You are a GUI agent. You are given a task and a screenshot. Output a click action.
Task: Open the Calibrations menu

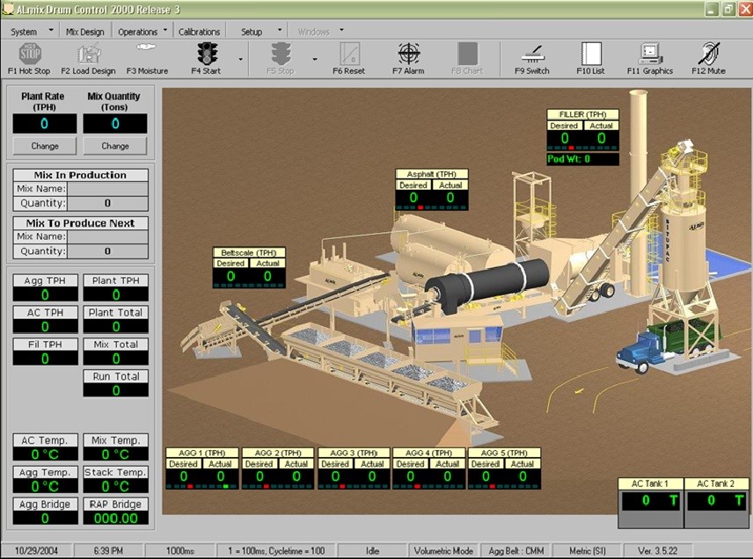pos(199,32)
